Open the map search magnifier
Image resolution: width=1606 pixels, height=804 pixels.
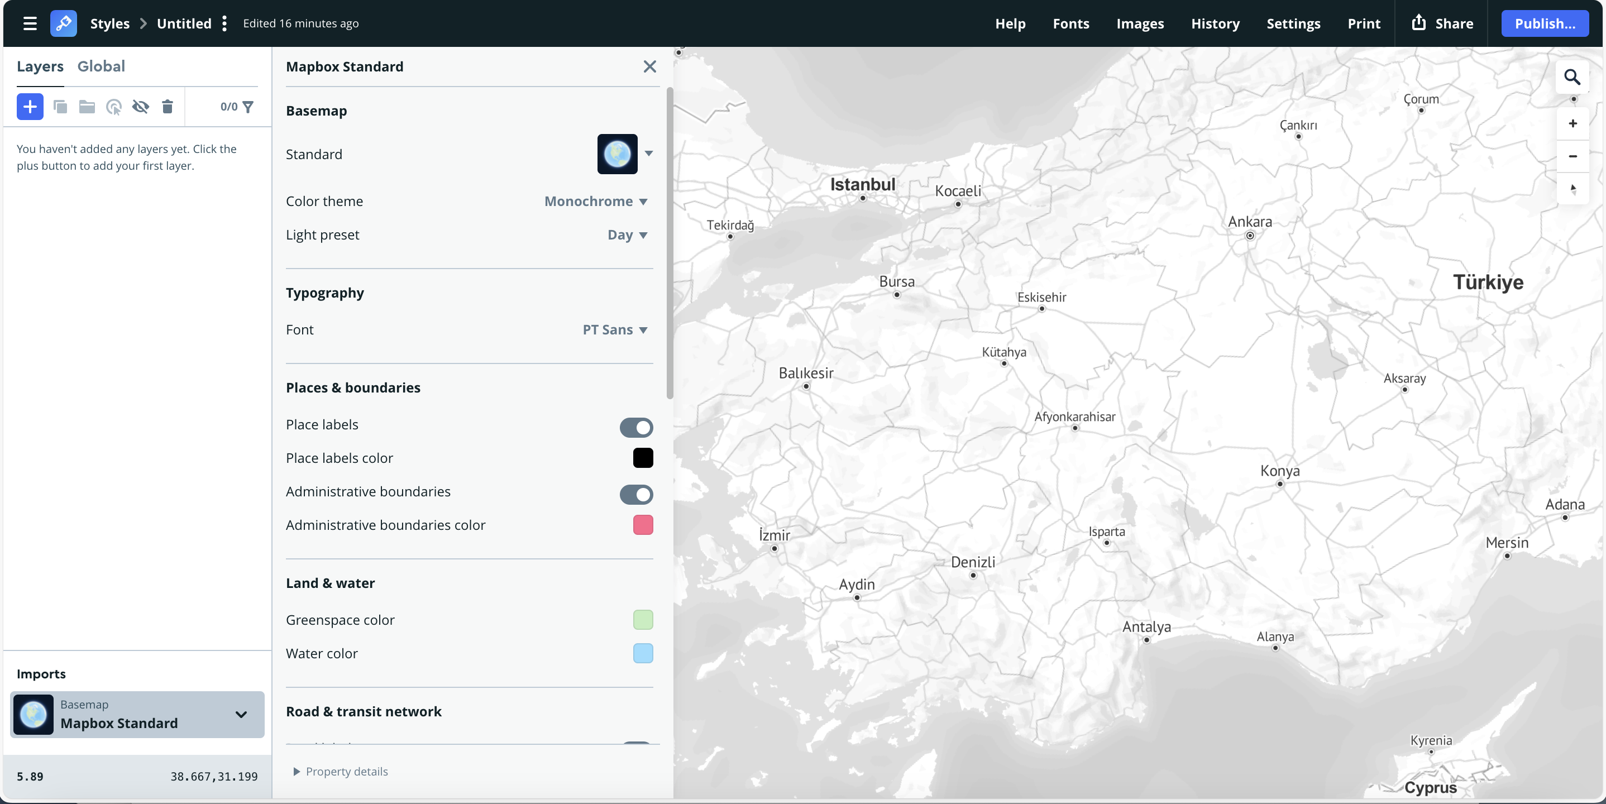1573,77
